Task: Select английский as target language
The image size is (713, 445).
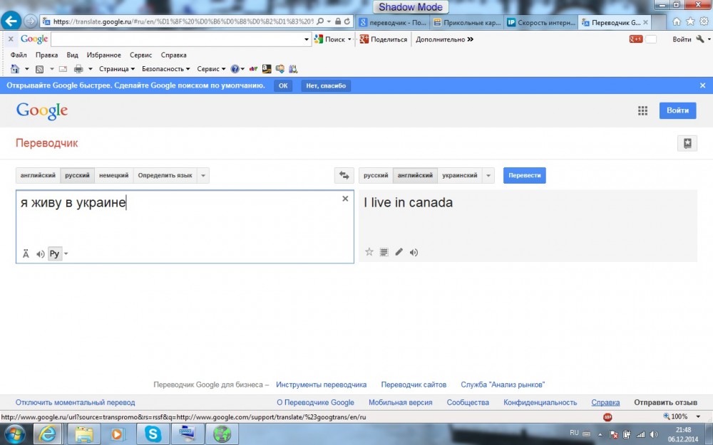Action: 415,175
